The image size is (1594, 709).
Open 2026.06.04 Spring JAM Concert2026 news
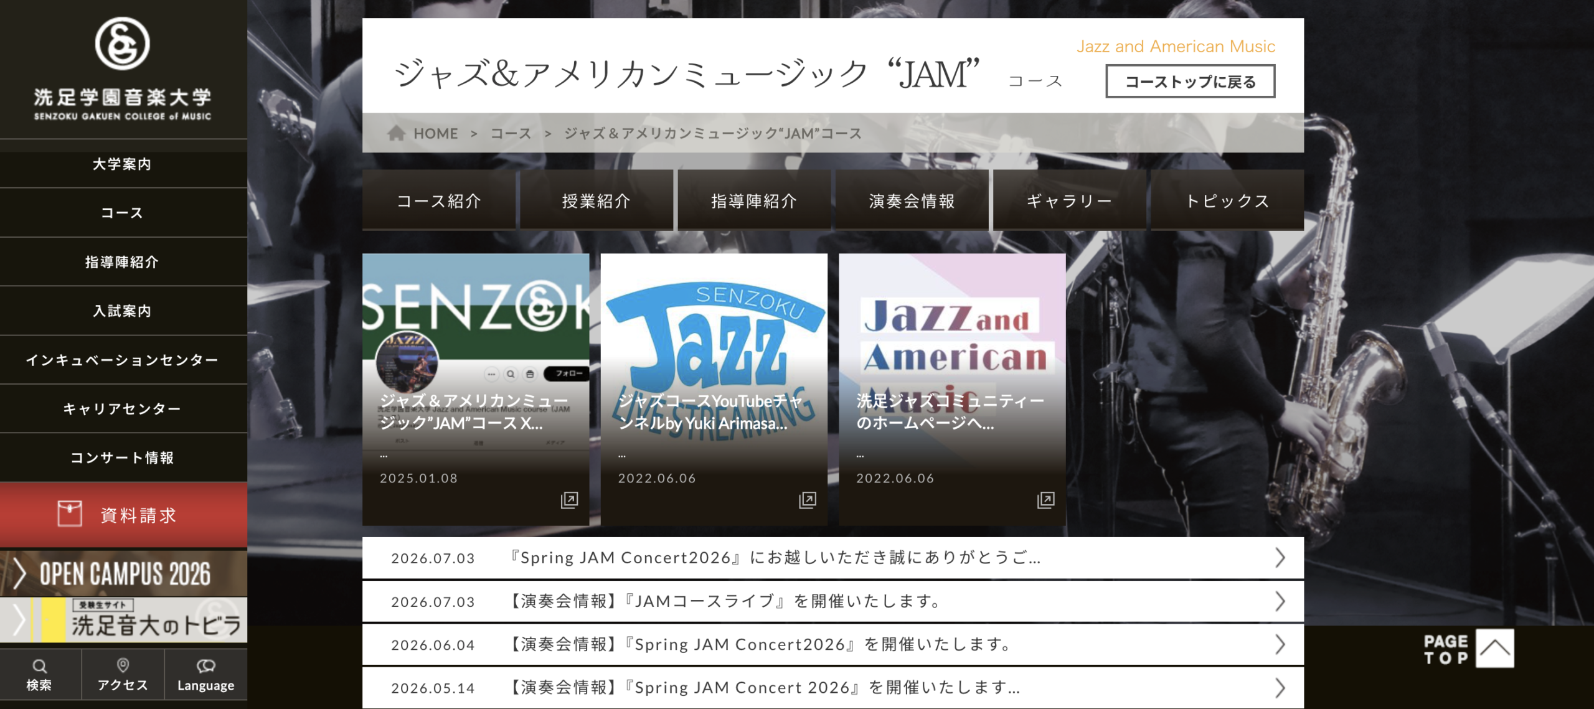point(833,644)
